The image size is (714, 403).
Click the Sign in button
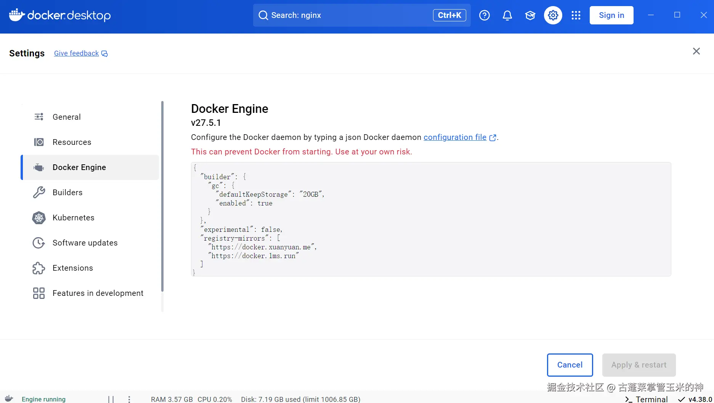611,15
